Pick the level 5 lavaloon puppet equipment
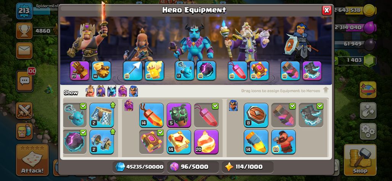The height and width of the screenshot is (181, 392). click(x=179, y=115)
